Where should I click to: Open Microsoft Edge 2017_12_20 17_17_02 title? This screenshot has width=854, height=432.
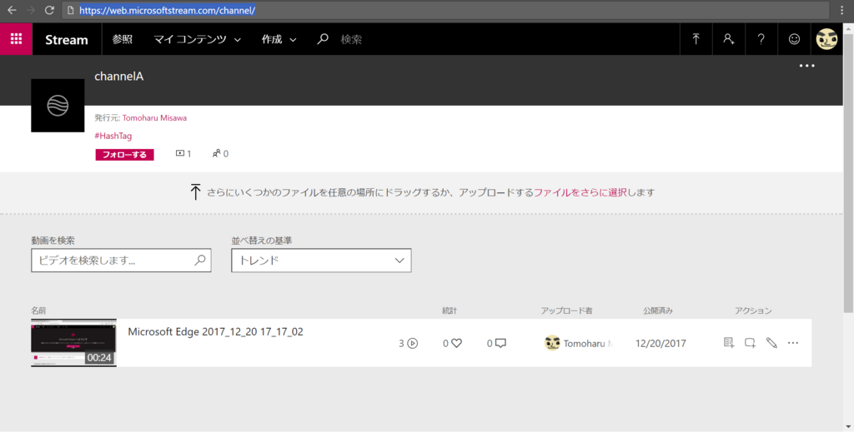(215, 331)
